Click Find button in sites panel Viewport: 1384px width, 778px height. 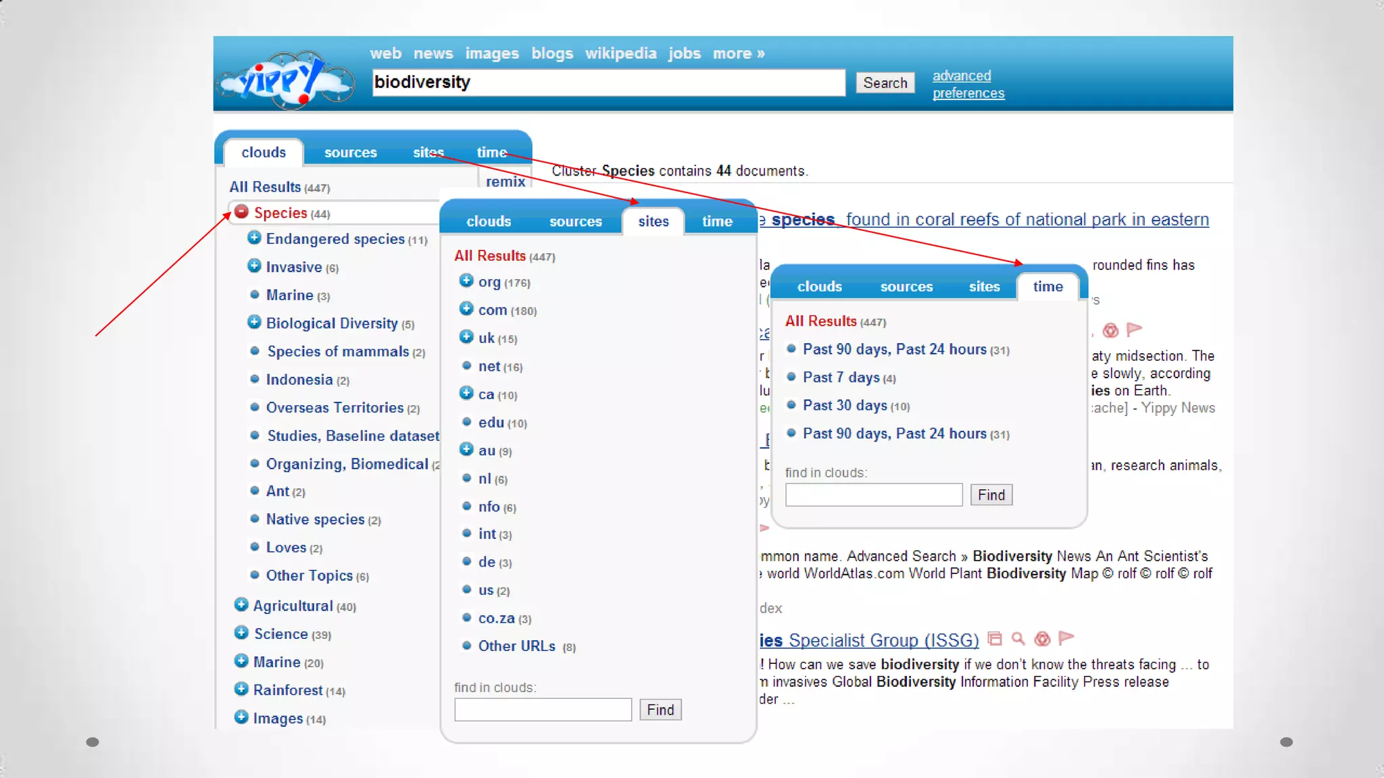660,710
